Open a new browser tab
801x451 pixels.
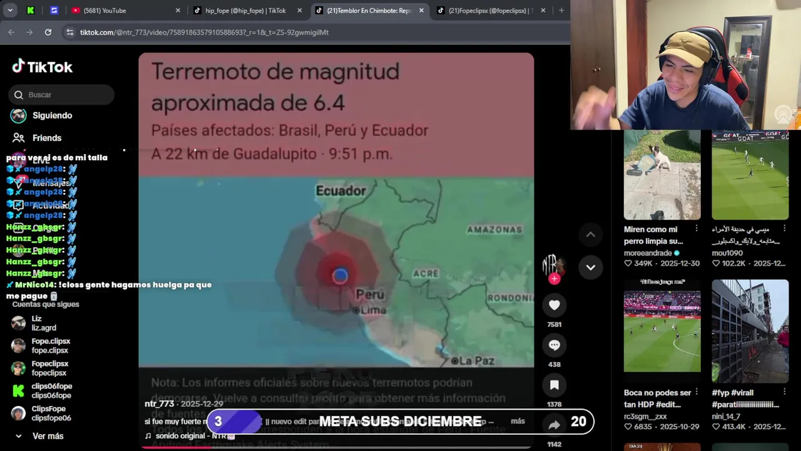561,11
